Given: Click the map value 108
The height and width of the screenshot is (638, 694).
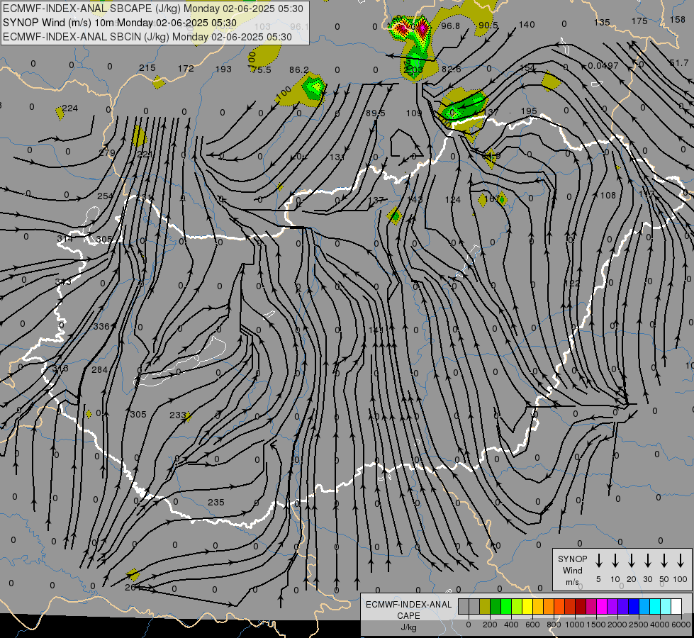Looking at the screenshot, I should [x=608, y=195].
